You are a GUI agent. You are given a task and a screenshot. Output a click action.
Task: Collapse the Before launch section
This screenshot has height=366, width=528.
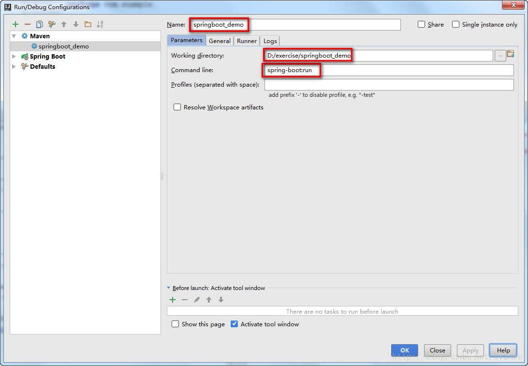pos(169,288)
